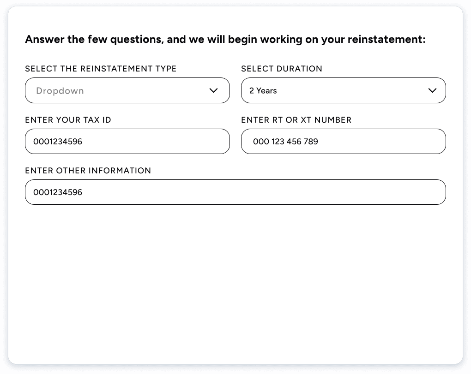Select the "2 Years" duration value

tap(263, 91)
